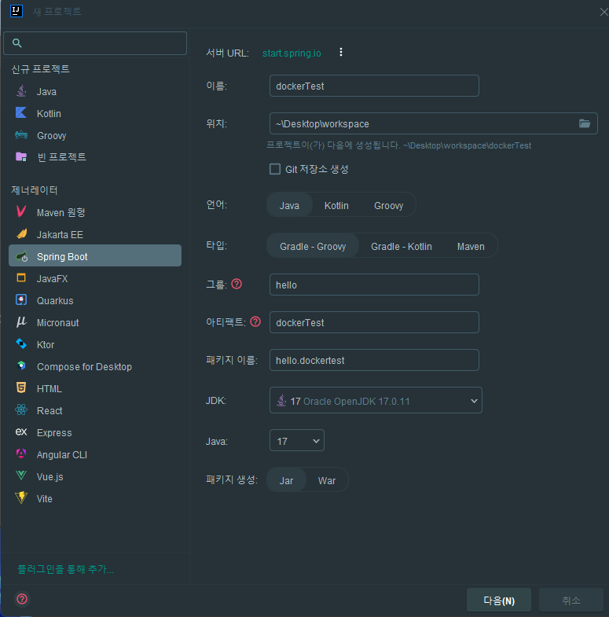This screenshot has width=609, height=617.
Task: Select Micronaut generator
Action: 58,323
